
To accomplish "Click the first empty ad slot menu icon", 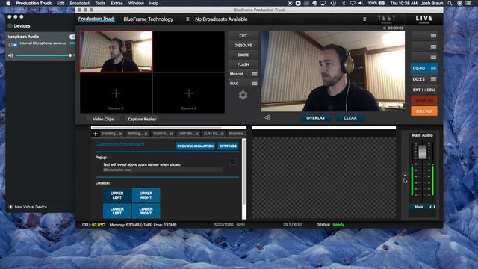I will tap(433, 36).
